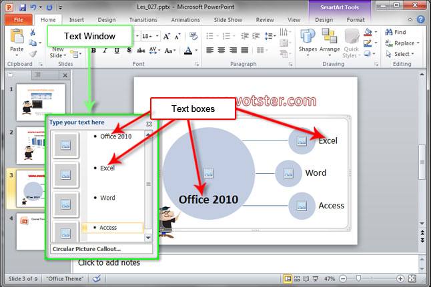Fit slide to current window icon
This screenshot has height=287, width=431.
(412, 279)
